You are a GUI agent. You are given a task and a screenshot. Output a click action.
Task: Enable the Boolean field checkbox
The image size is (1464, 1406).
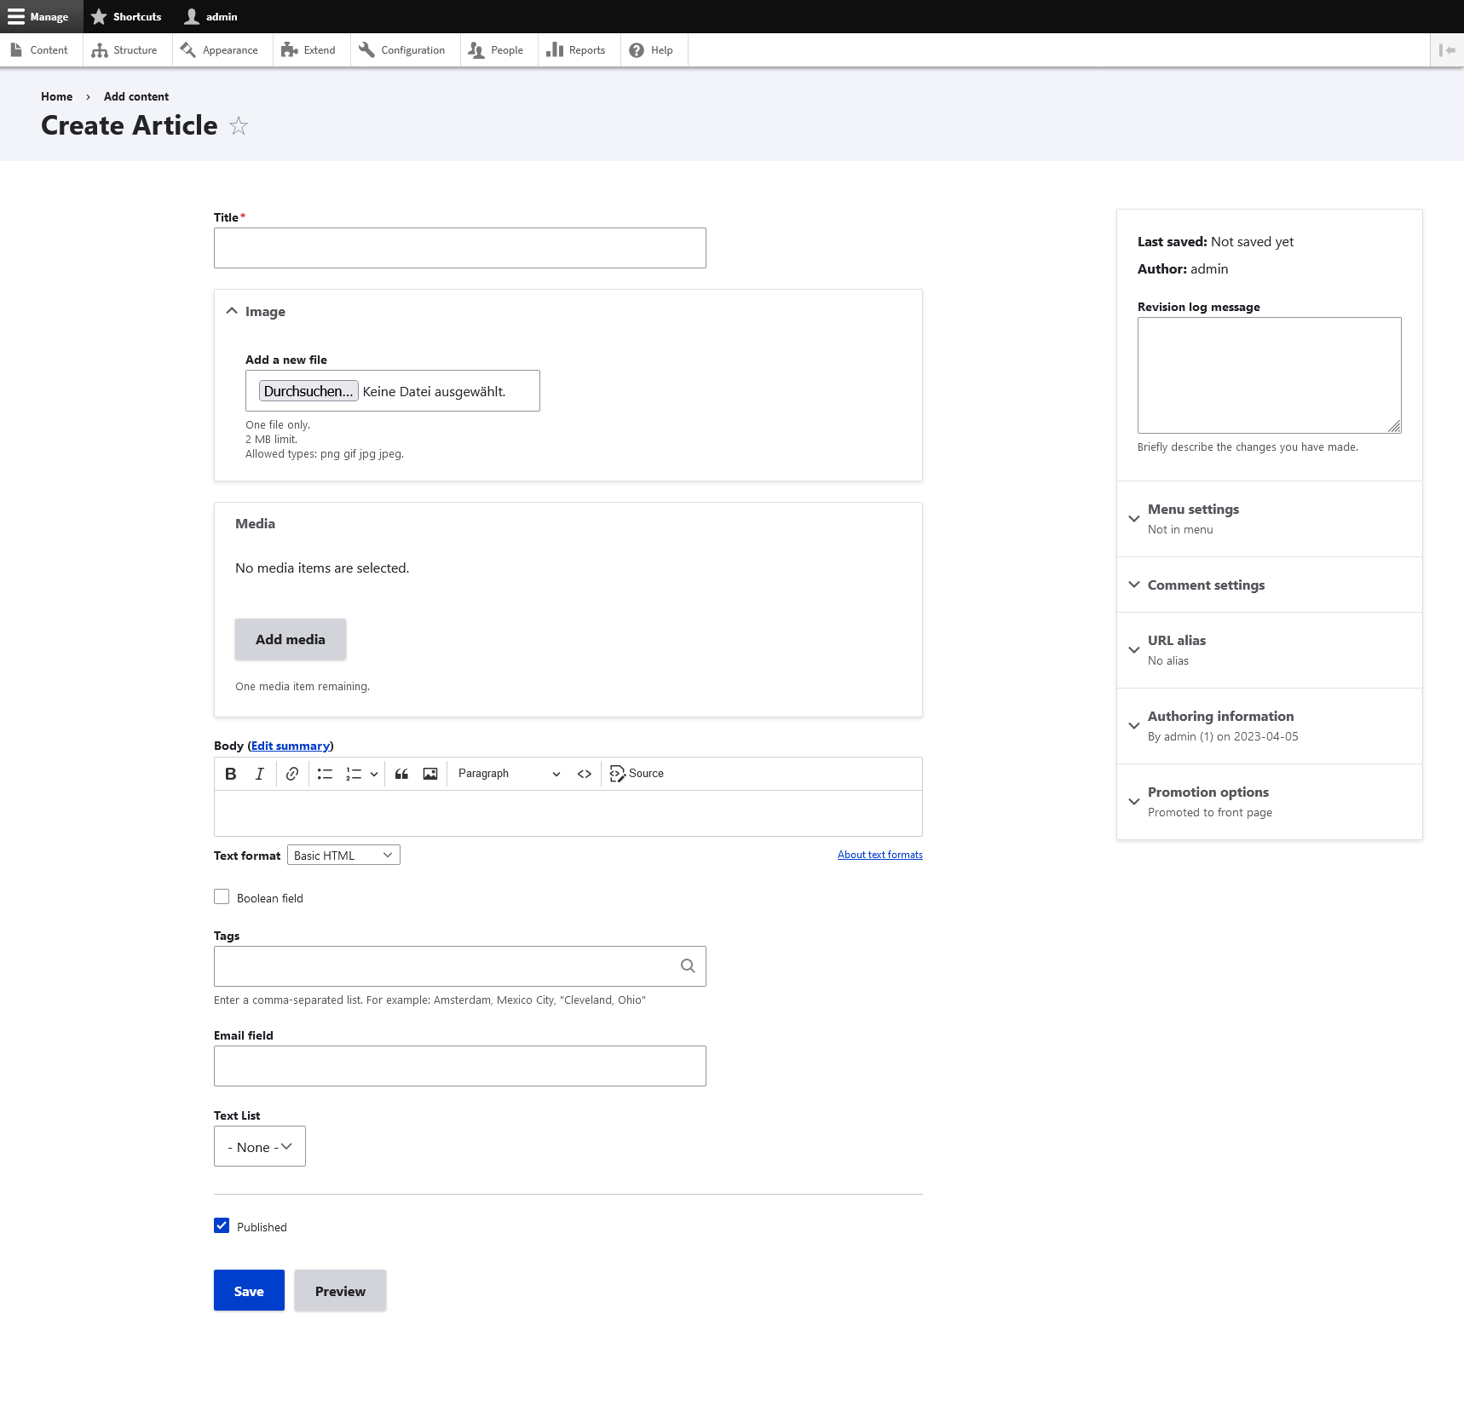(x=222, y=897)
